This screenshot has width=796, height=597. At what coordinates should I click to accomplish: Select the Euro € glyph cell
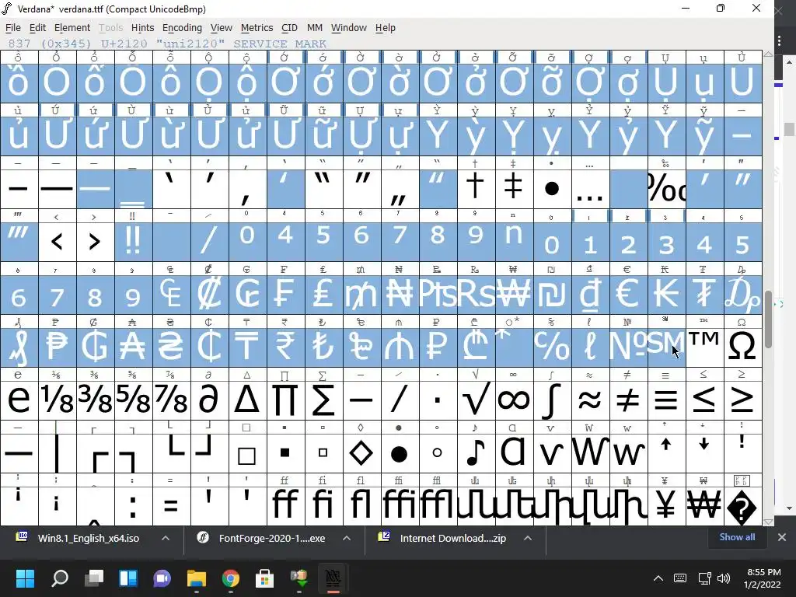tap(628, 295)
